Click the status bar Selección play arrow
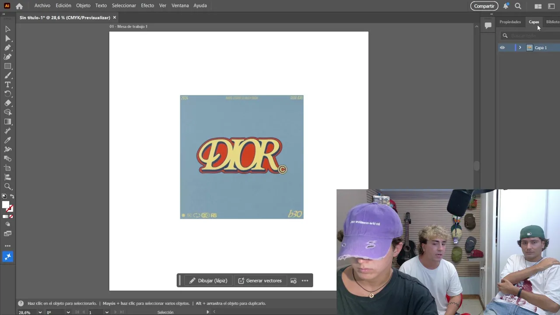This screenshot has height=315, width=560. 208,312
